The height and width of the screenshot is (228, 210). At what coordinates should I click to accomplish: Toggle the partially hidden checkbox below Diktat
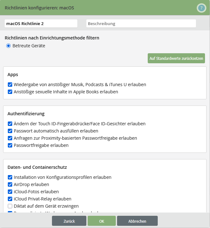(10, 212)
